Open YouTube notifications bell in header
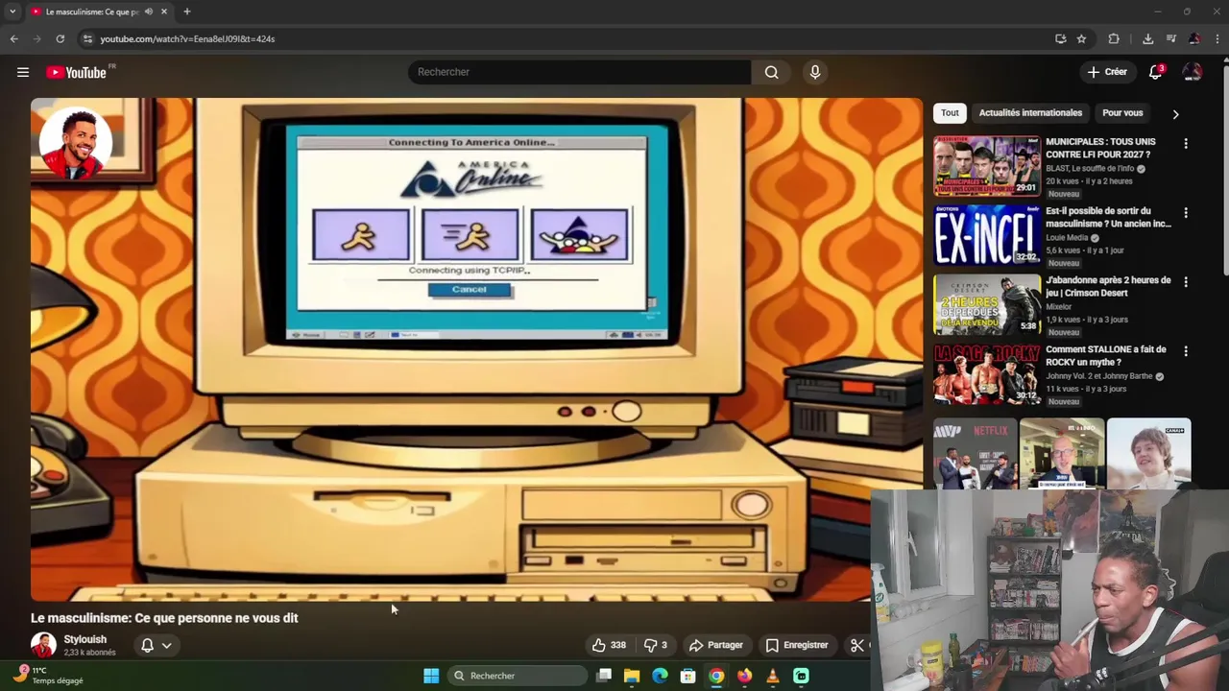The width and height of the screenshot is (1229, 691). pyautogui.click(x=1155, y=72)
